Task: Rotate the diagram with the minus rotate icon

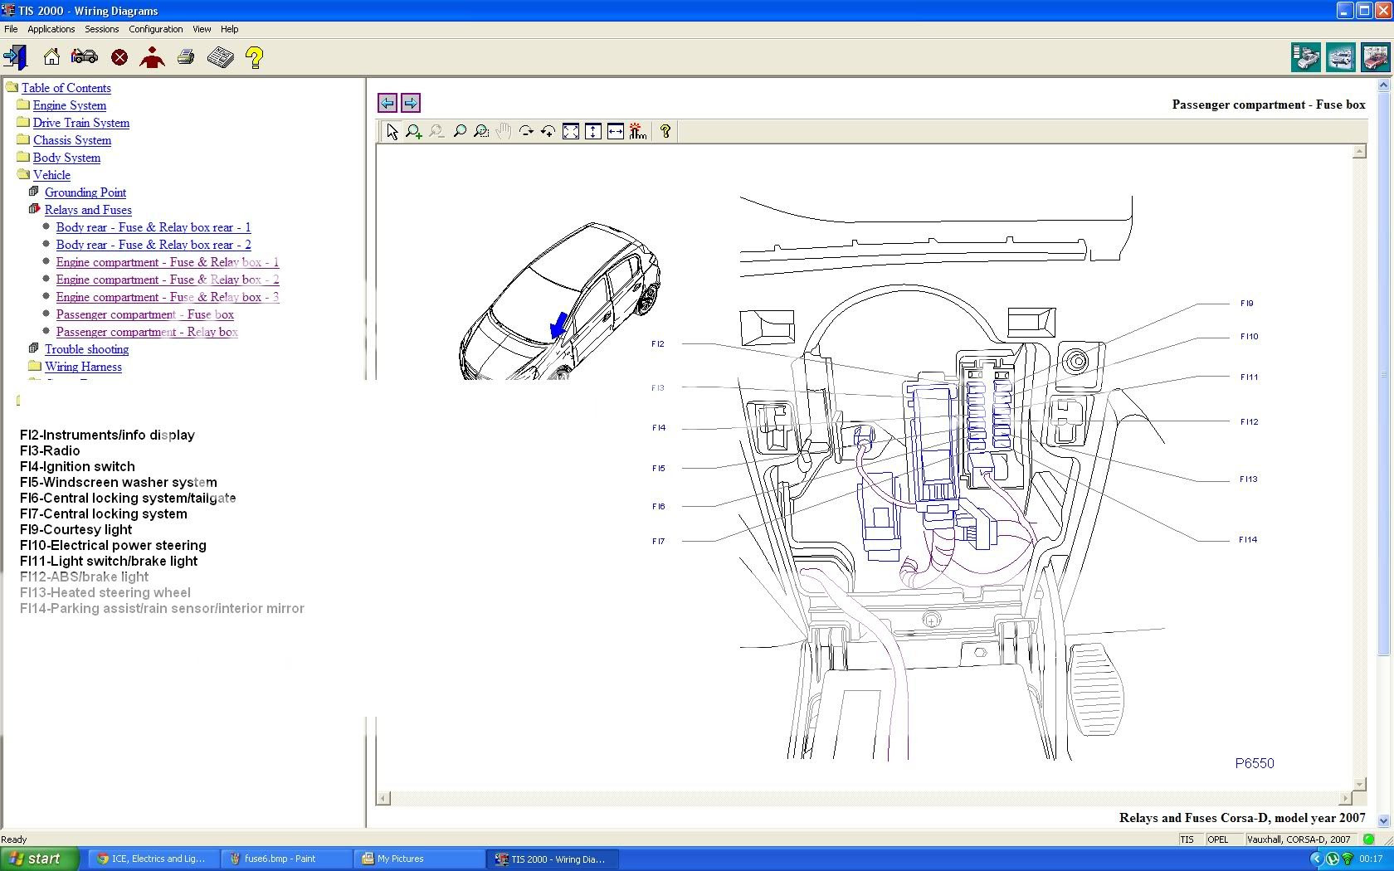Action: point(526,131)
